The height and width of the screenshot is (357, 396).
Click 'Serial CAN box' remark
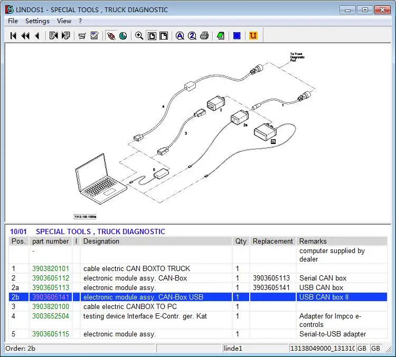323,278
